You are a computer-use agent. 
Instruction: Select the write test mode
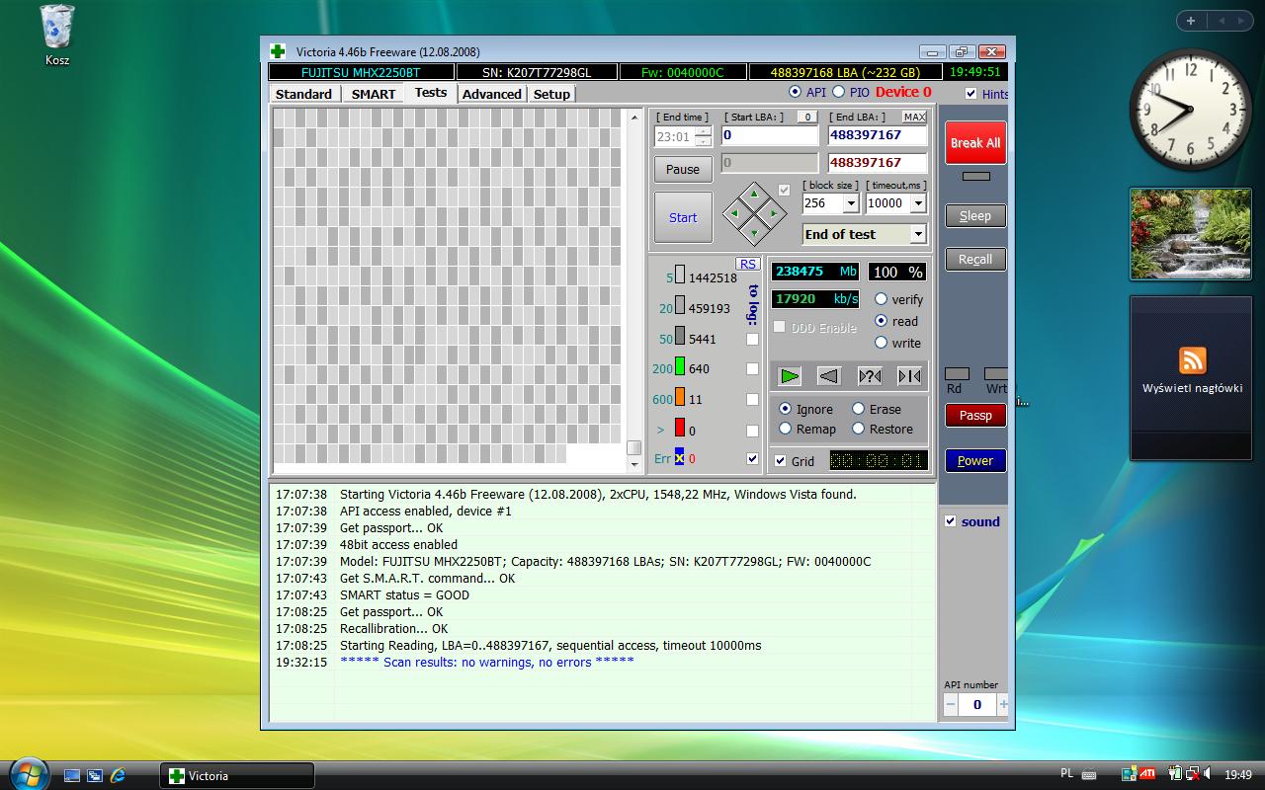[x=881, y=343]
